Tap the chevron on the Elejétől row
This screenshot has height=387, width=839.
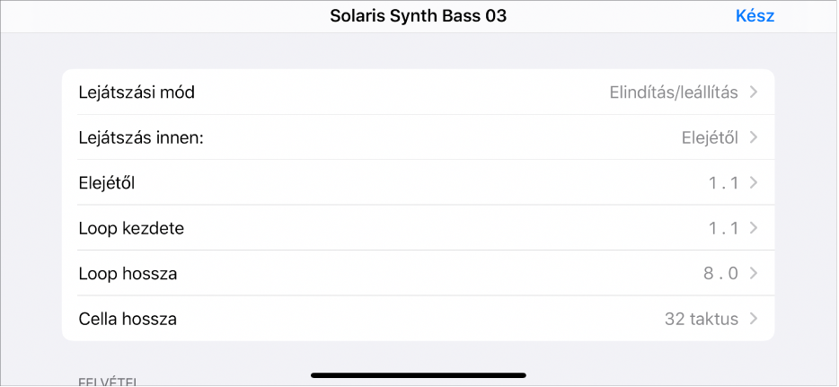pos(753,183)
